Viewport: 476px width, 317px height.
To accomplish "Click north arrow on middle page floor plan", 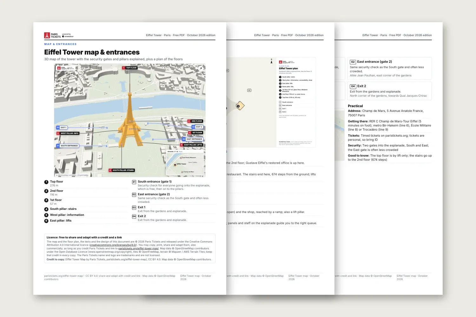I will point(271,61).
